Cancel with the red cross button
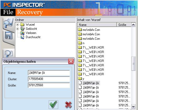 tap(68, 105)
